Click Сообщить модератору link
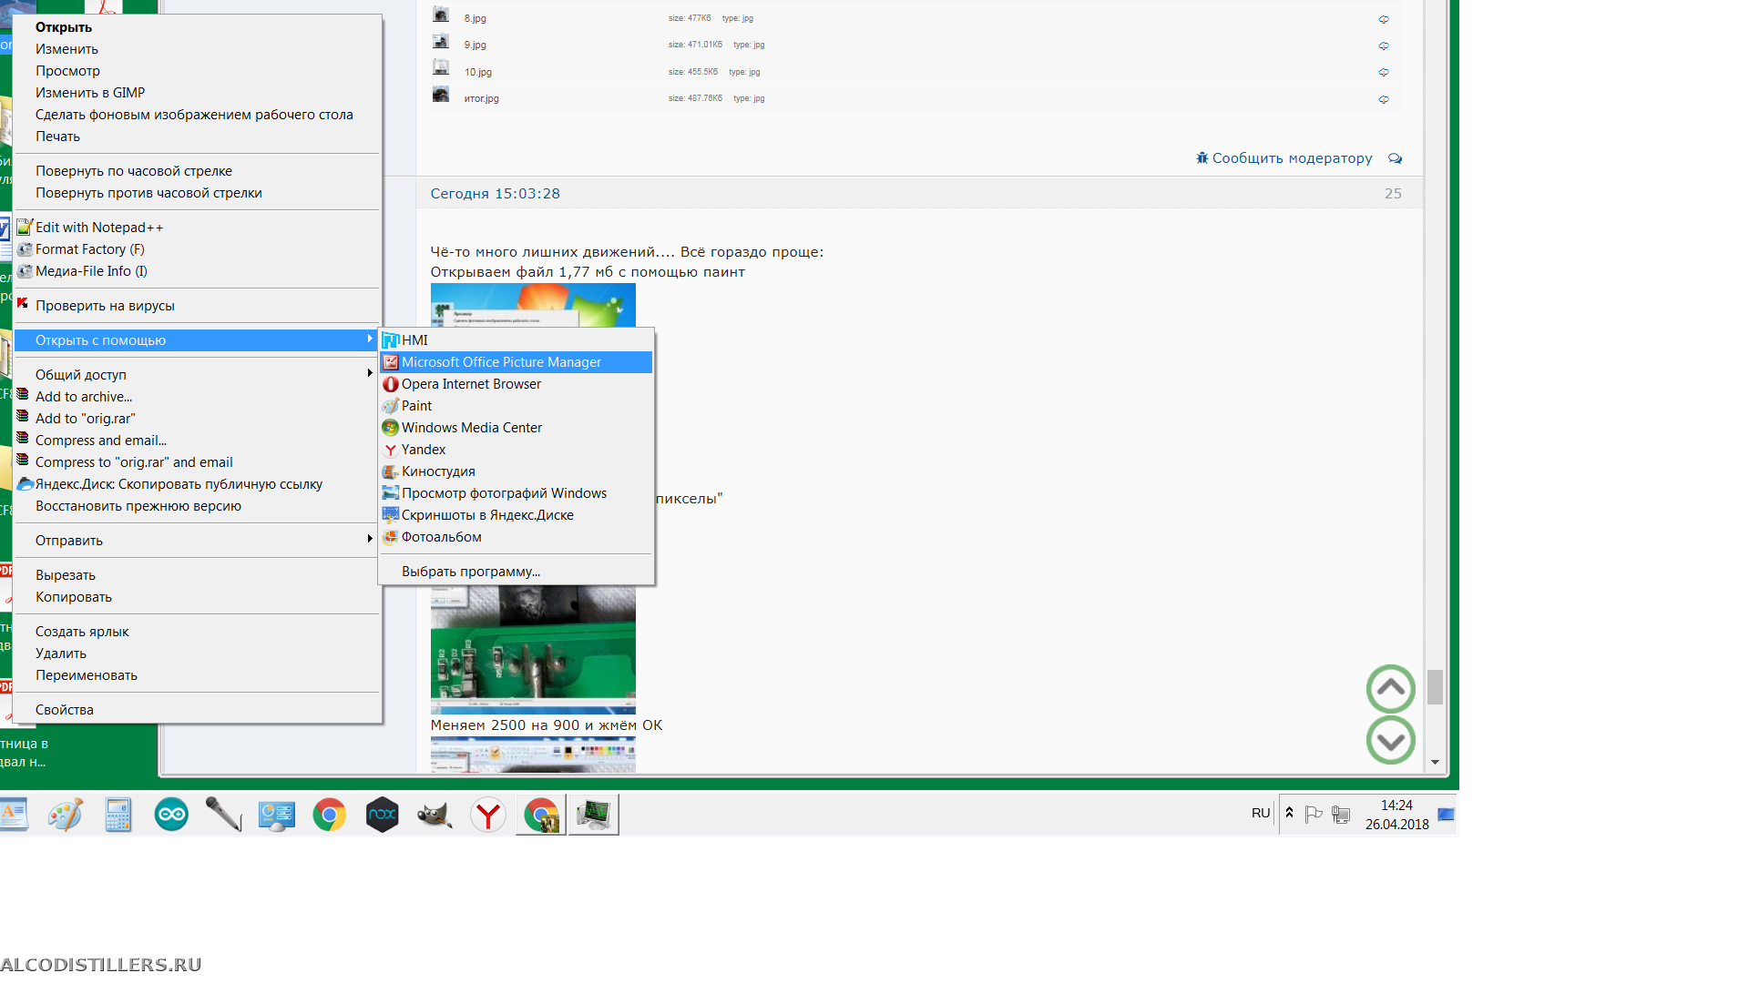1749x983 pixels. tap(1291, 158)
